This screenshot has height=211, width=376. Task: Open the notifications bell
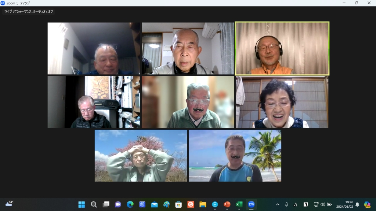tap(357, 204)
